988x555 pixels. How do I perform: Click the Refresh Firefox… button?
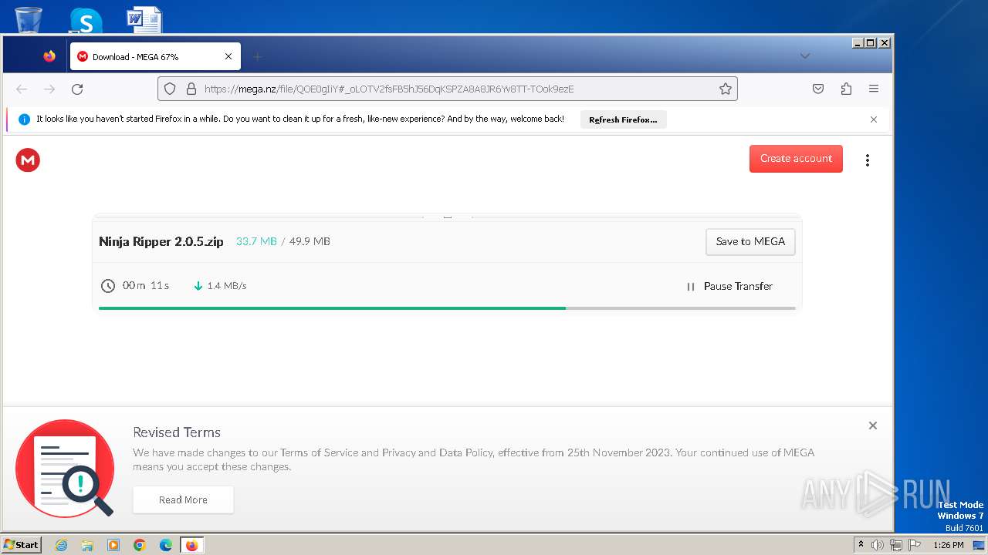click(623, 119)
